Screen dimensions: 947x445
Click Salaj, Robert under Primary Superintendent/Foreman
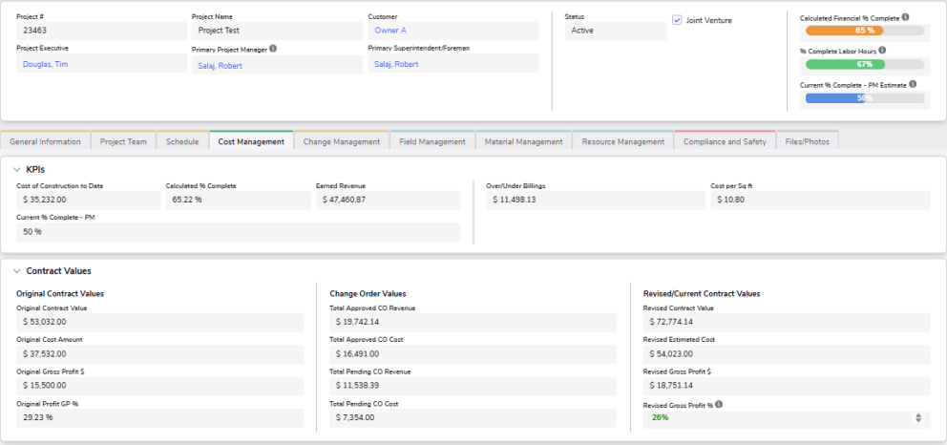point(396,64)
